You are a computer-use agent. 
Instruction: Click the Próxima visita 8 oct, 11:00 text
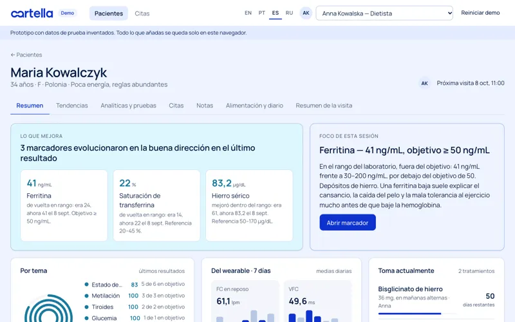point(471,83)
